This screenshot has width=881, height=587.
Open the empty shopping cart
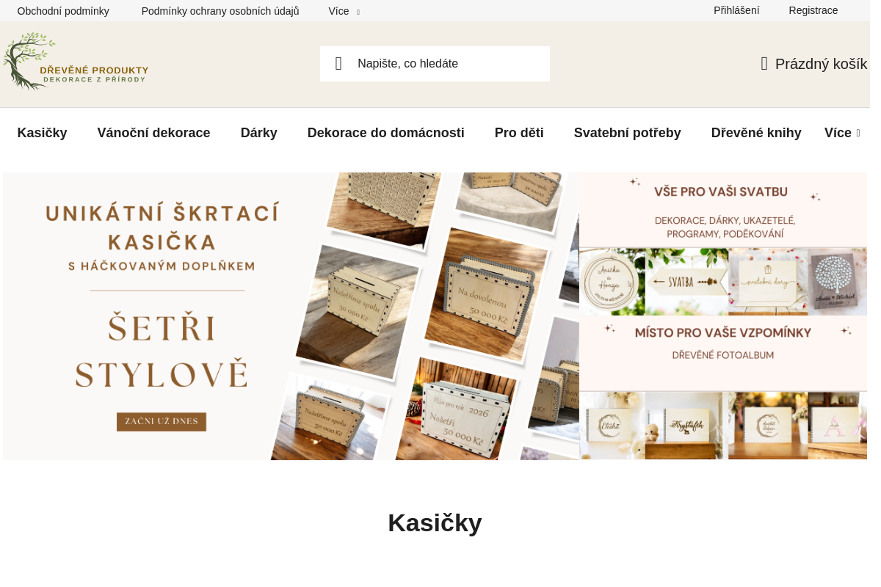813,64
